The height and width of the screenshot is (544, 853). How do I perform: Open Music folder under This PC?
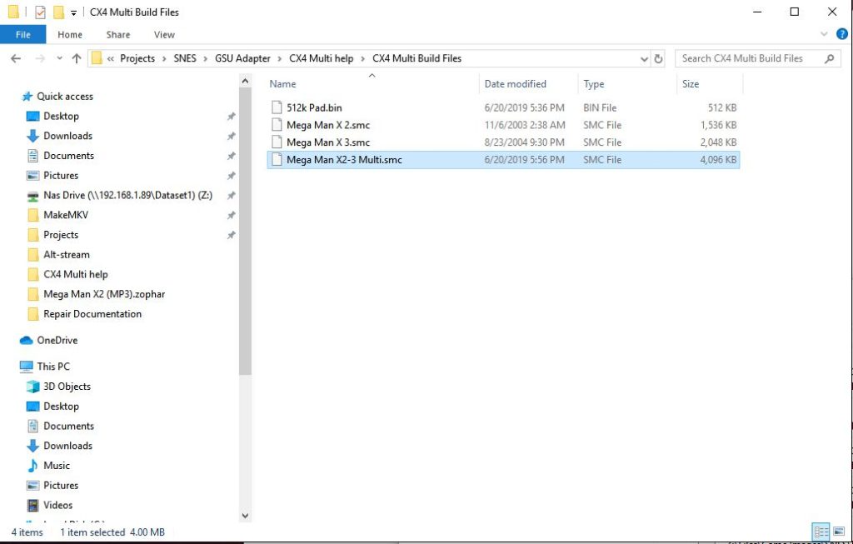click(57, 466)
